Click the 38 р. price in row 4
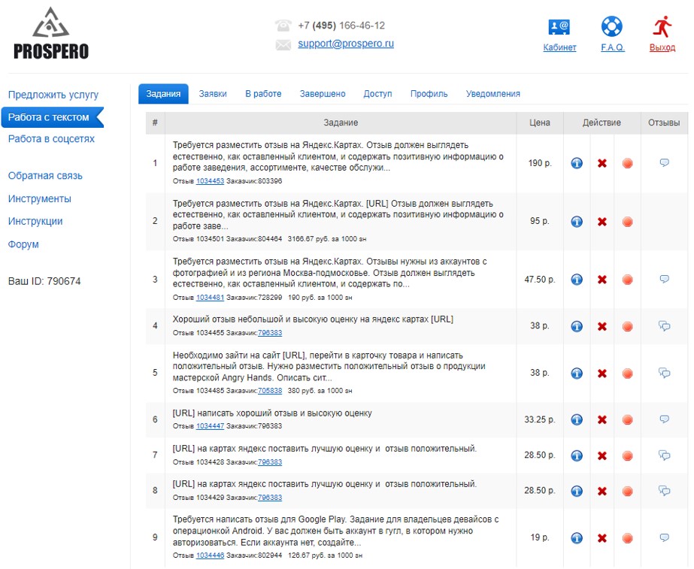 [x=540, y=326]
